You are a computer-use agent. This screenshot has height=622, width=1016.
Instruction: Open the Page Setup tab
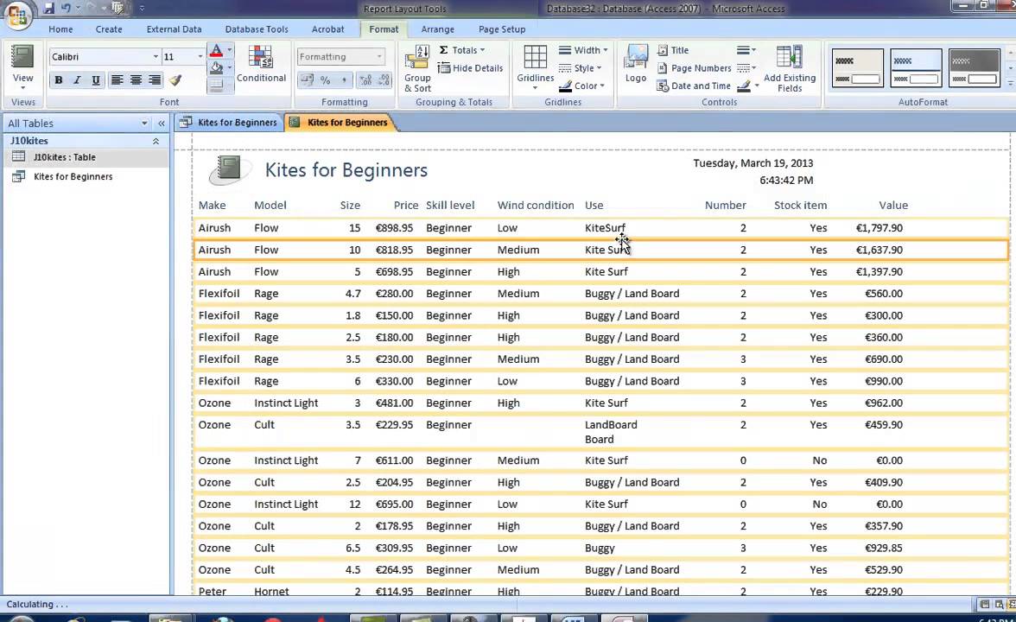(501, 29)
